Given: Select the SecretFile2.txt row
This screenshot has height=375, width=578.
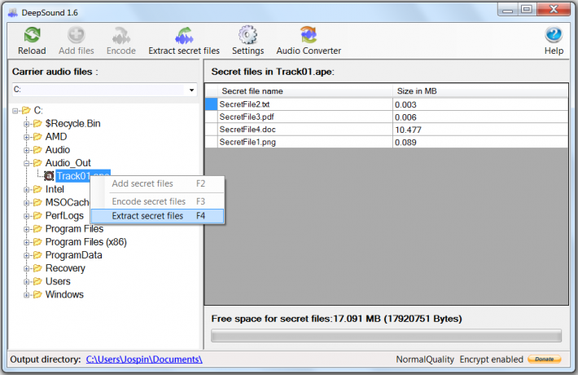Looking at the screenshot, I should tap(387, 104).
